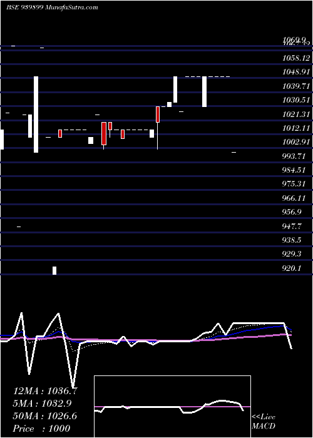Screen dimensions: 313x438
Task: Click the 947.7 price axis label
Action: point(292,226)
